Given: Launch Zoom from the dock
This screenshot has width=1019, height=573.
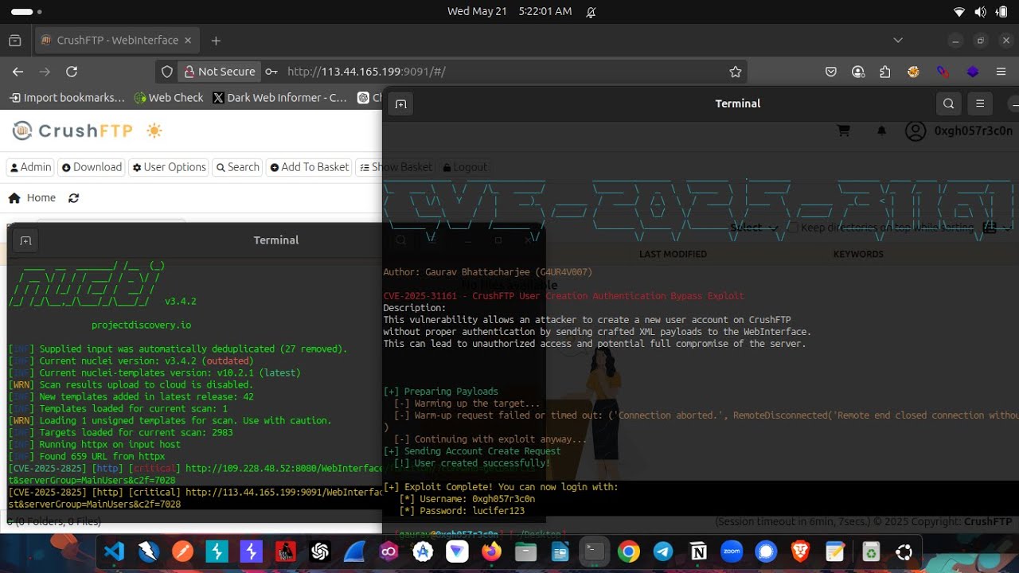Looking at the screenshot, I should [x=732, y=552].
